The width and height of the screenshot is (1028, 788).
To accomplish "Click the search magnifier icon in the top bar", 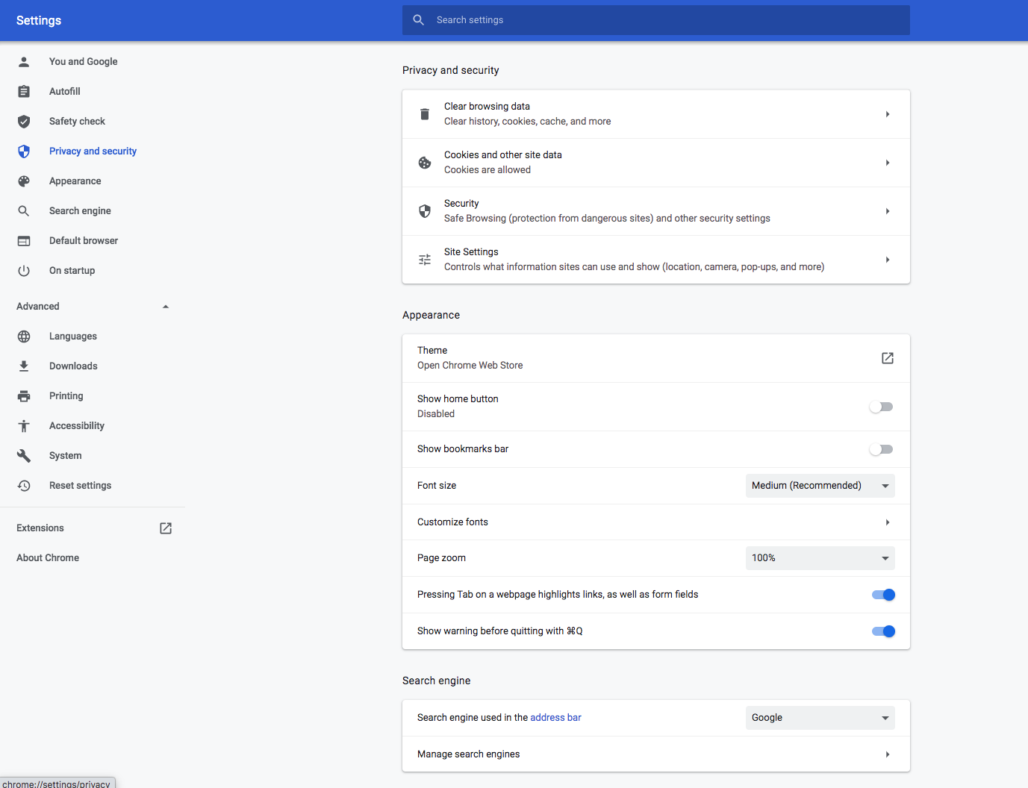I will (x=419, y=20).
